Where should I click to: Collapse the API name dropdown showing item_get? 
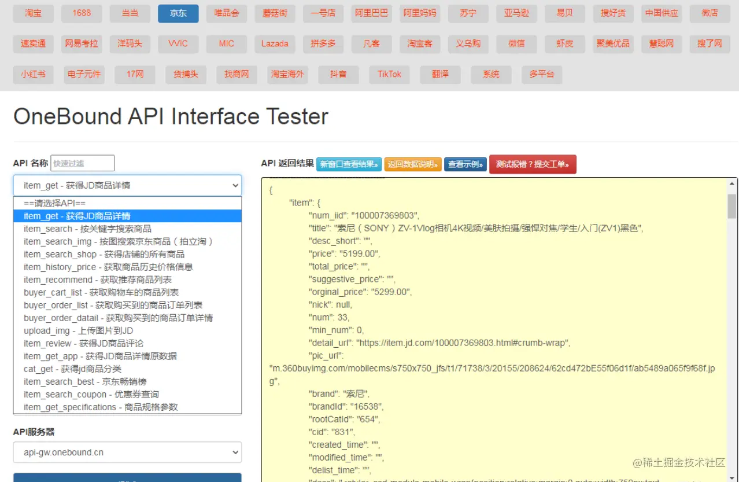point(127,185)
